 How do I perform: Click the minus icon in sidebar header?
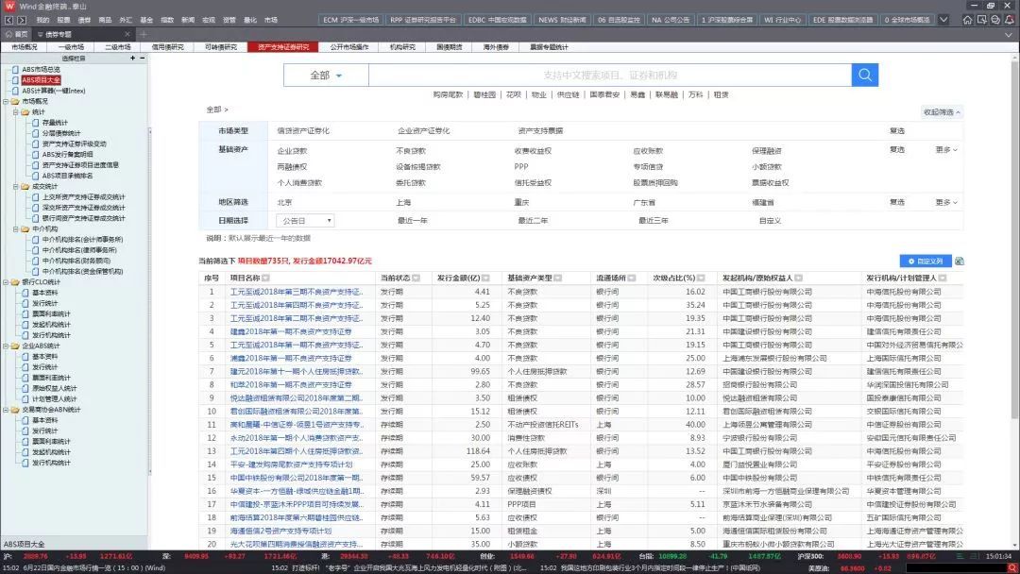click(x=142, y=58)
